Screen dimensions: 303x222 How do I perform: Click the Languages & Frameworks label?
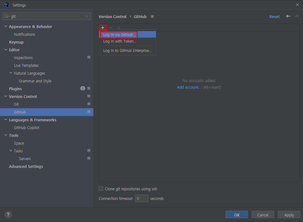(32, 120)
